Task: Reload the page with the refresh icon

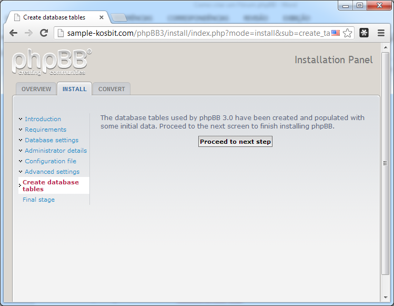Action: coord(44,33)
